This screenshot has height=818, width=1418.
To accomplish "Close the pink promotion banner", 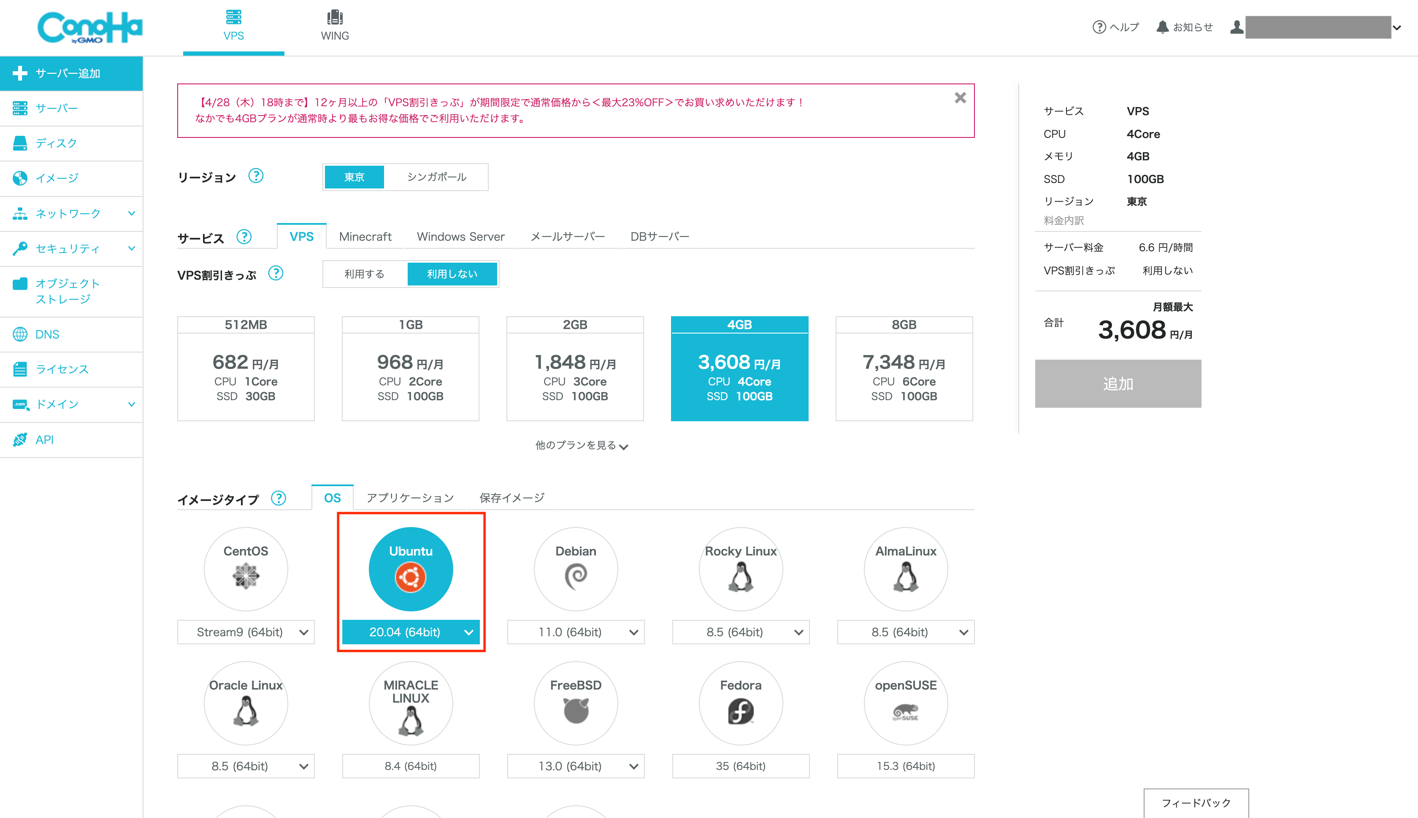I will click(x=961, y=98).
